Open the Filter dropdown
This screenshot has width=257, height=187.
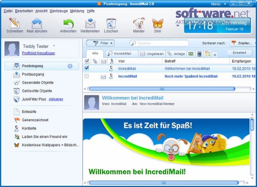point(100,43)
